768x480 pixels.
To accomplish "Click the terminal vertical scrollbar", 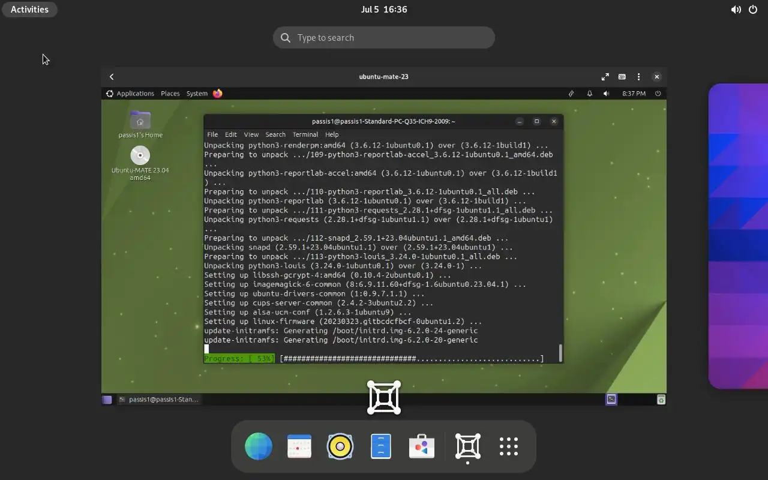I will pos(560,353).
